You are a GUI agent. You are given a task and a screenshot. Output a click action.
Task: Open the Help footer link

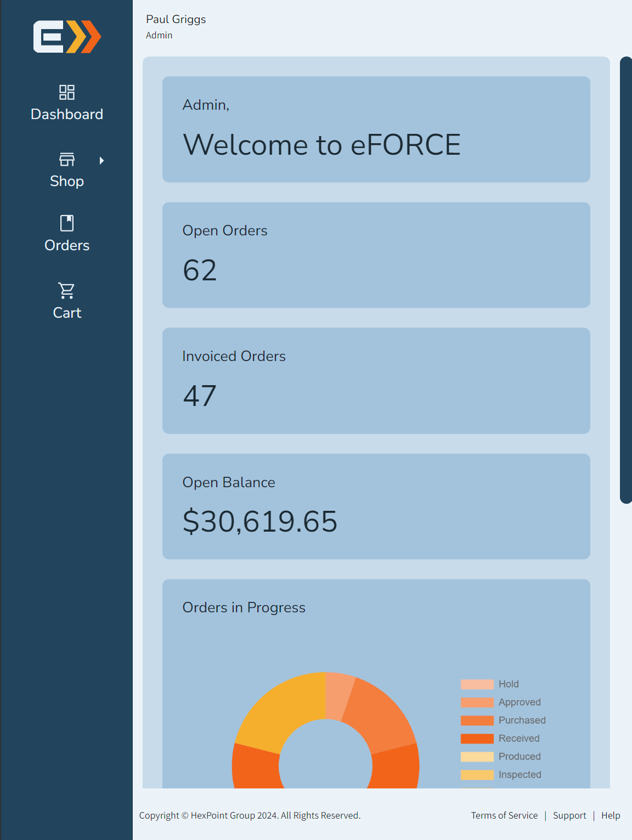coord(611,815)
